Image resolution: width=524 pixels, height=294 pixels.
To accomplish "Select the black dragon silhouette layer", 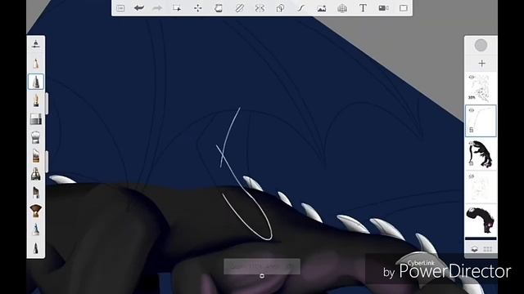I will point(481,154).
